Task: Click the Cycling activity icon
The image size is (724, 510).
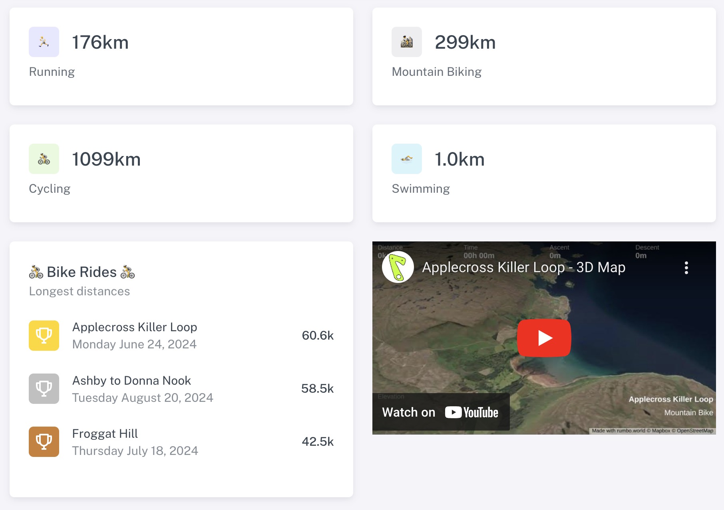Action: click(44, 159)
